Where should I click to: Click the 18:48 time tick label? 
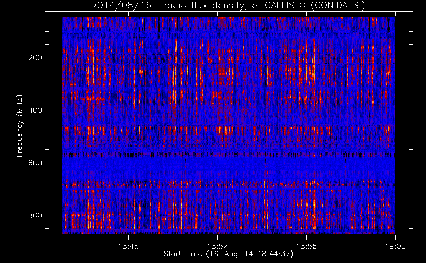point(128,246)
